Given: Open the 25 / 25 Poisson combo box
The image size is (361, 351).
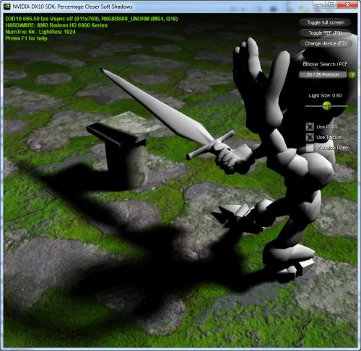Looking at the screenshot, I should (323, 75).
